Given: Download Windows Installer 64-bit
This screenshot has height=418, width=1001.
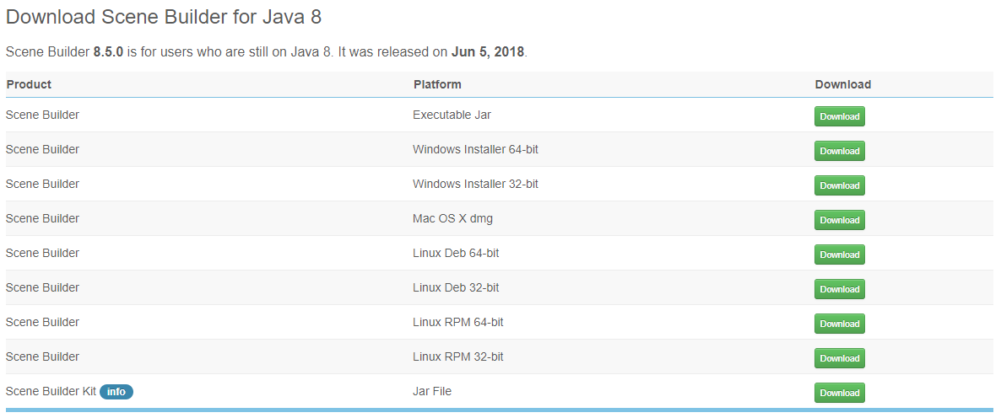Looking at the screenshot, I should click(840, 151).
